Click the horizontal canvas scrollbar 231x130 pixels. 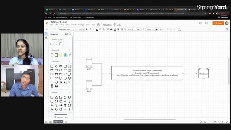[150, 119]
